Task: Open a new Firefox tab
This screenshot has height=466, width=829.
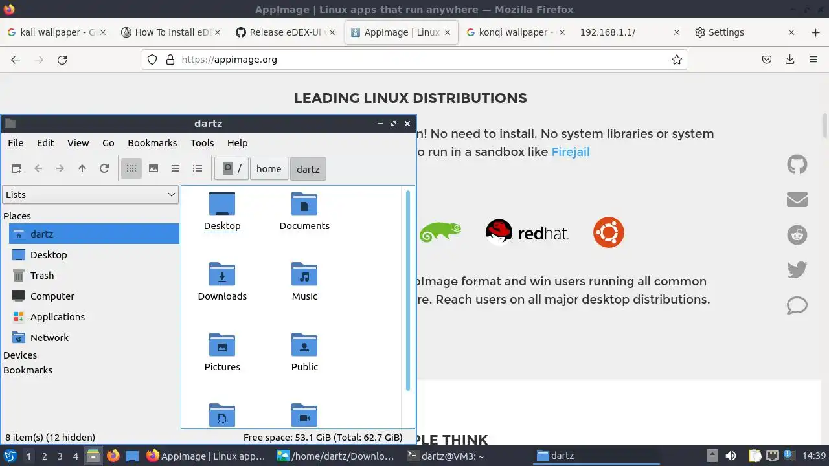Action: point(815,32)
